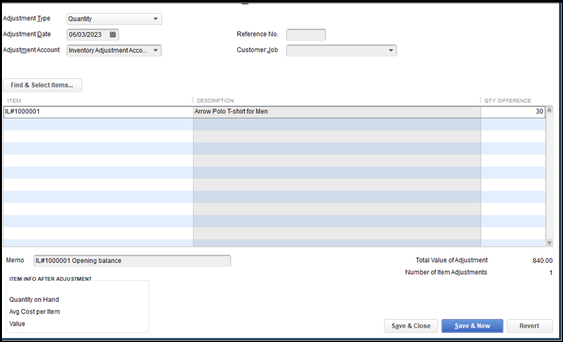Click the Revert button
This screenshot has width=563, height=342.
[529, 326]
